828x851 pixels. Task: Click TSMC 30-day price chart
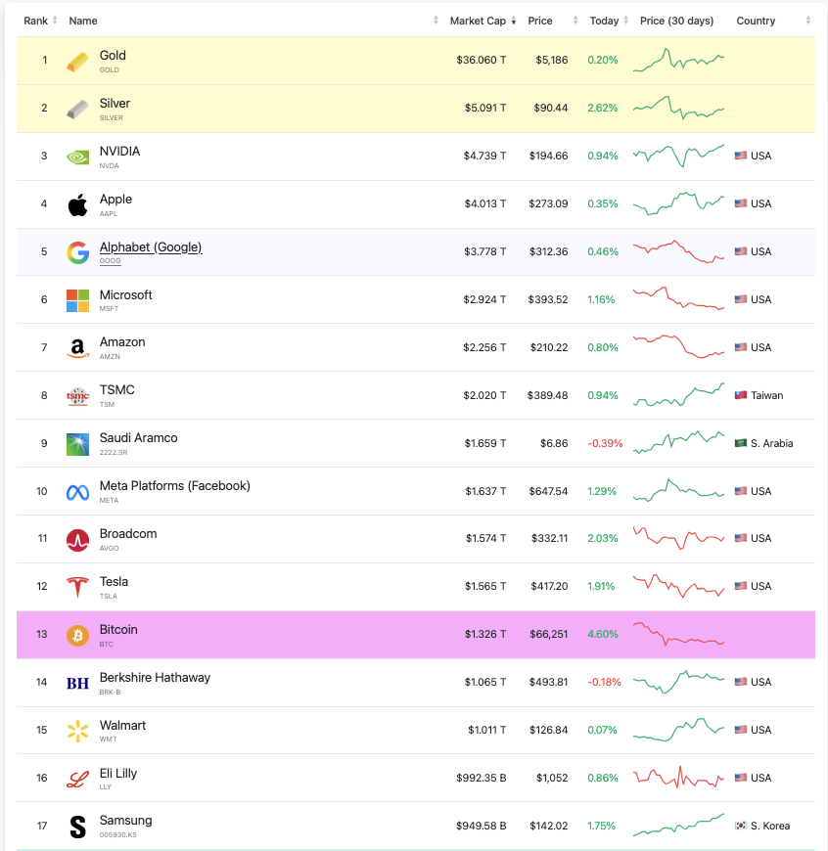(679, 395)
